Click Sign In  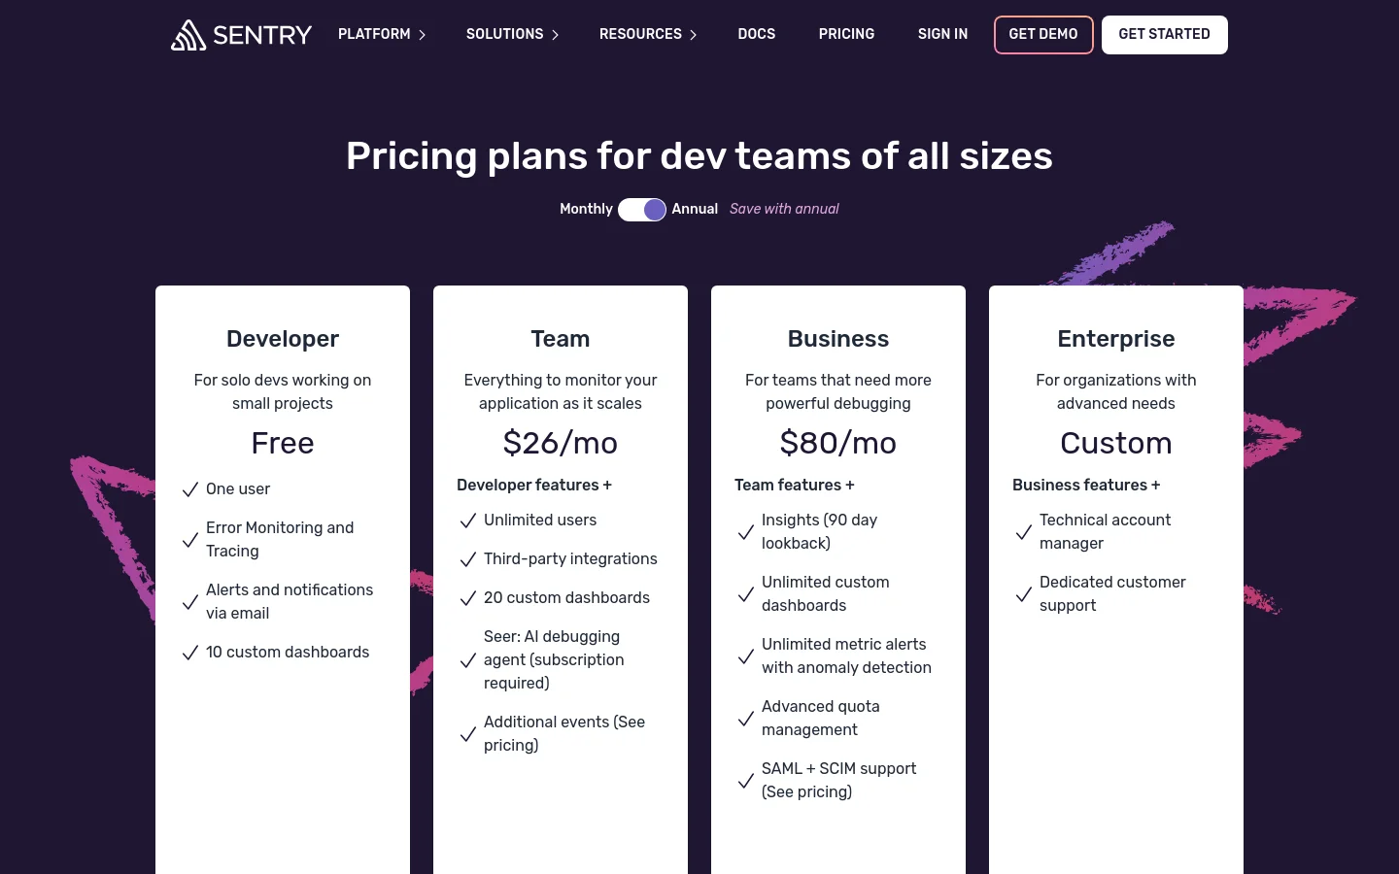[x=942, y=34]
